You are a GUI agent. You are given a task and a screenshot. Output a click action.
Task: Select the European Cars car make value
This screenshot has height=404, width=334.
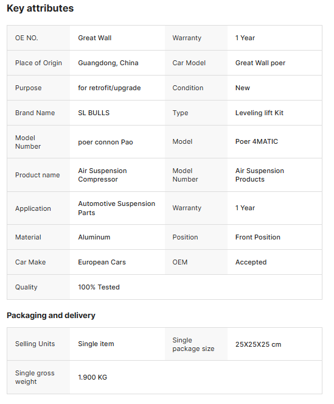(x=102, y=262)
